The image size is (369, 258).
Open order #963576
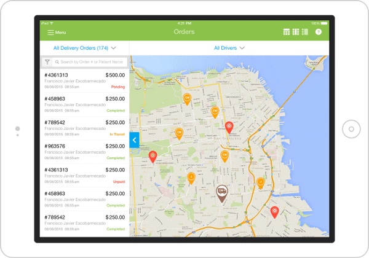tap(84, 152)
